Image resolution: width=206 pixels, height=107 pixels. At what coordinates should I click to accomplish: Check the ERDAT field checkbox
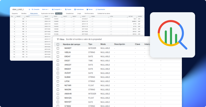click(58, 56)
